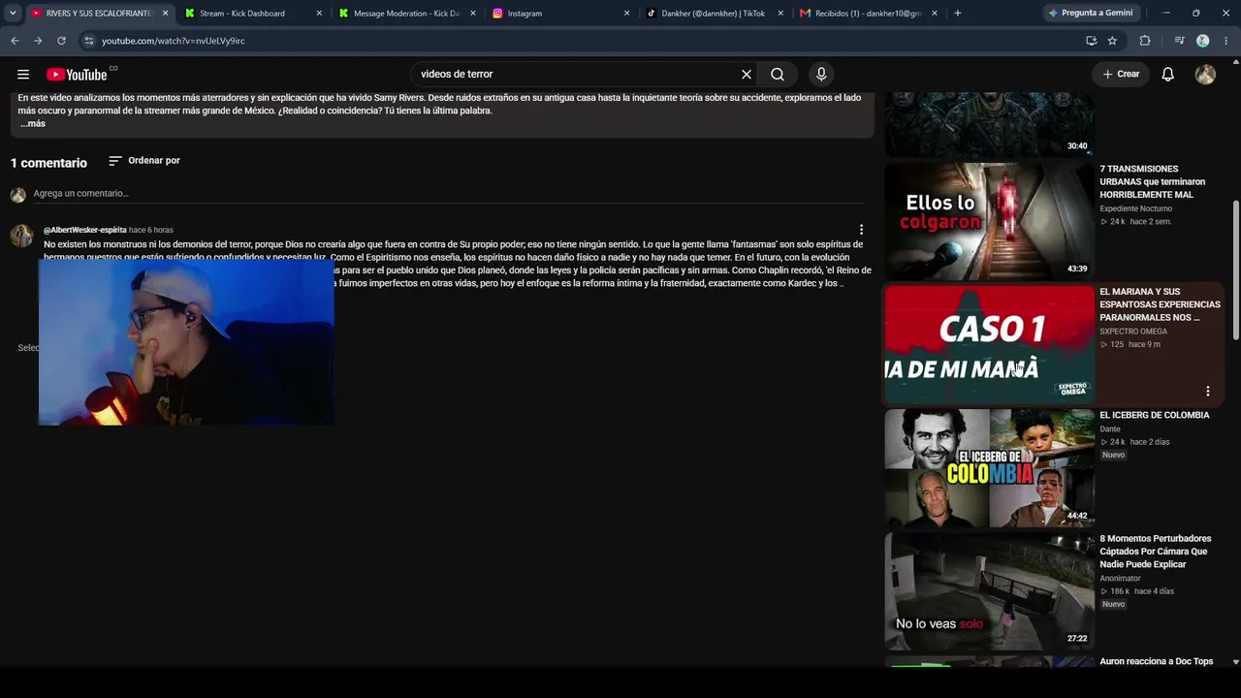Image resolution: width=1241 pixels, height=698 pixels.
Task: Open the Chrome three-dot menu
Action: click(x=1226, y=41)
